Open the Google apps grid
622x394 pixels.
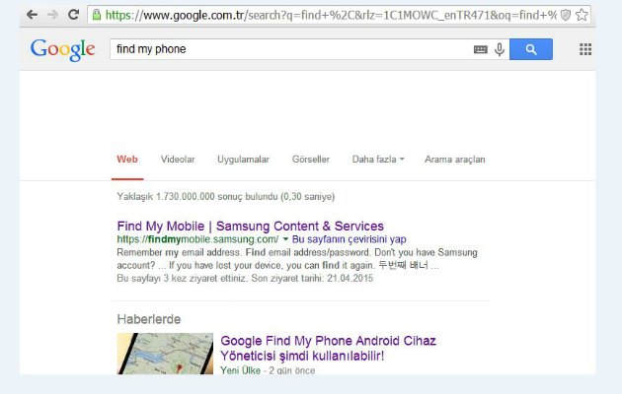pos(585,49)
